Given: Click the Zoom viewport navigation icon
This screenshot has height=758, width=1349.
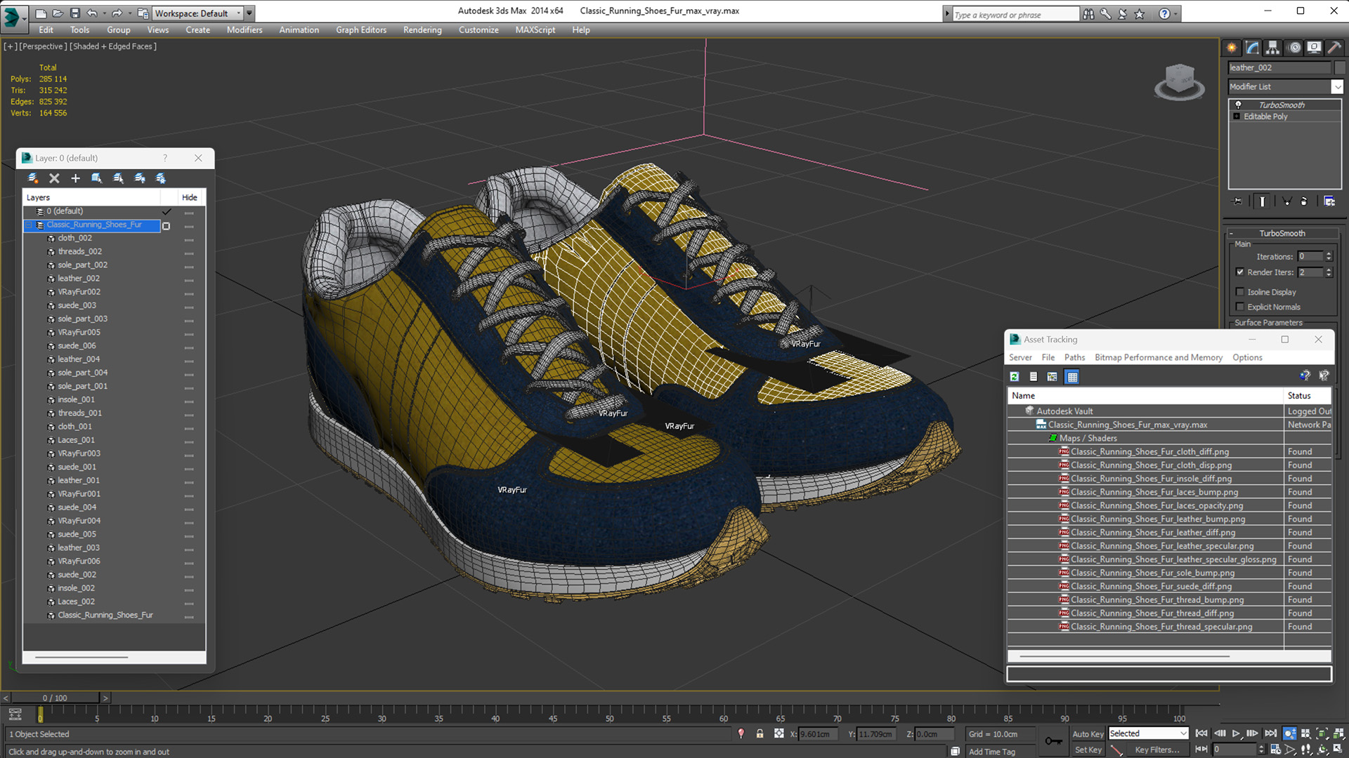Looking at the screenshot, I should (1290, 733).
